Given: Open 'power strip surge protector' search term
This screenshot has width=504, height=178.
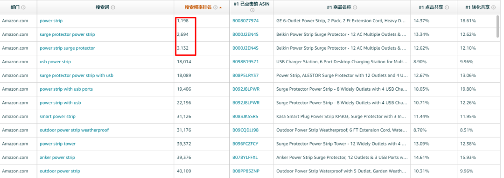Looking at the screenshot, I should point(67,48).
